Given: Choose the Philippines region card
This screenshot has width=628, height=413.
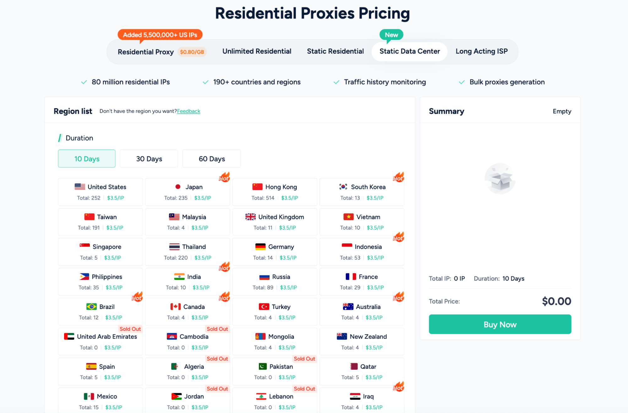Looking at the screenshot, I should (100, 282).
